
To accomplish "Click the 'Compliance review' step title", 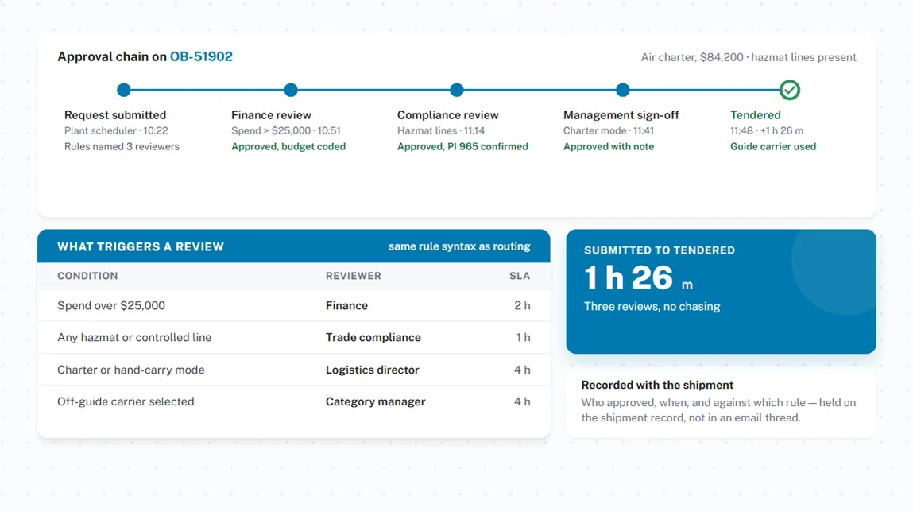I will (x=448, y=114).
